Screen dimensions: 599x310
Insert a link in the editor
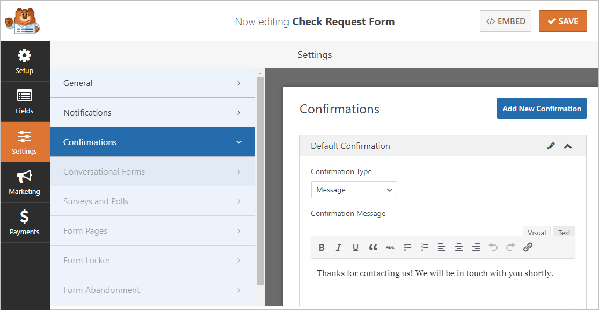(528, 247)
